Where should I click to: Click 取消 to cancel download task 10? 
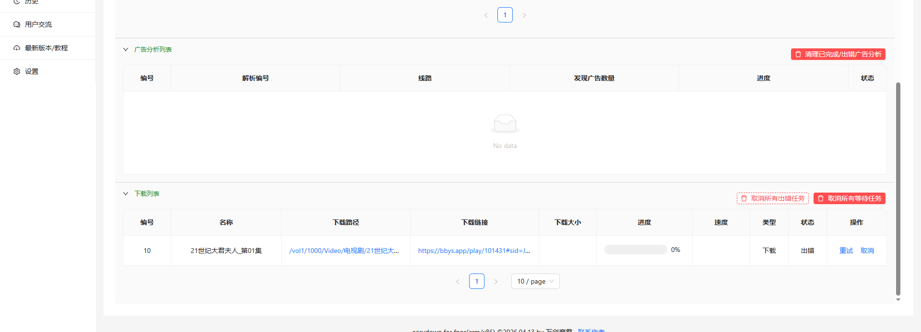(867, 251)
